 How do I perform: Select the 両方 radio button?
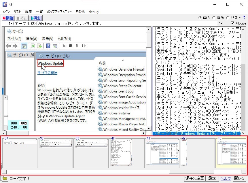click(x=204, y=18)
